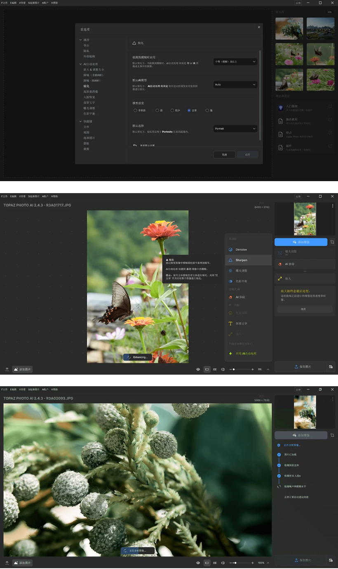Image resolution: width=338 pixels, height=569 pixels.
Task: Select the 较少 model strength radio button
Action: (172, 111)
